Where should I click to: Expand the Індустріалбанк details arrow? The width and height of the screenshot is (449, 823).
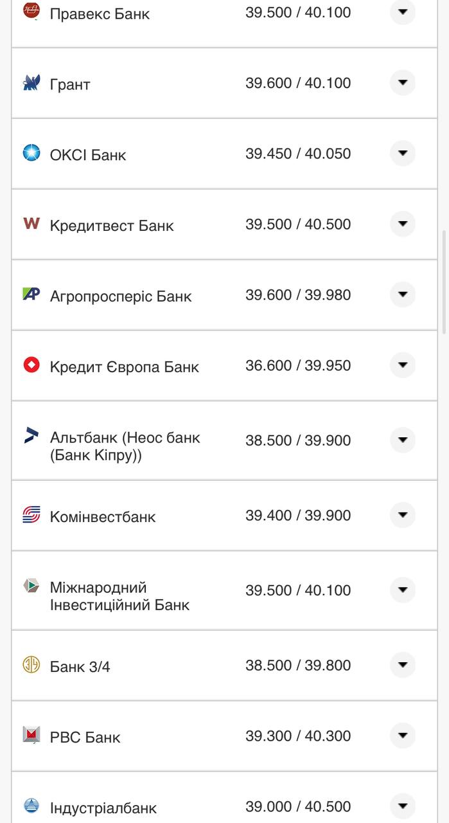(403, 805)
